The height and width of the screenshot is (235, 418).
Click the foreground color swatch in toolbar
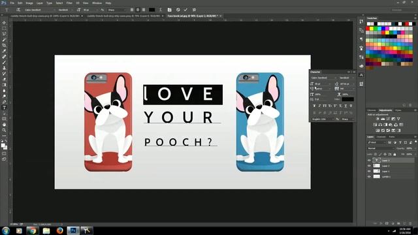tap(3, 146)
